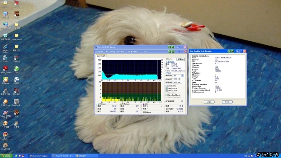Screen dimensions: 281x158
Task: Click the quality score value 30
Action: click(x=182, y=101)
